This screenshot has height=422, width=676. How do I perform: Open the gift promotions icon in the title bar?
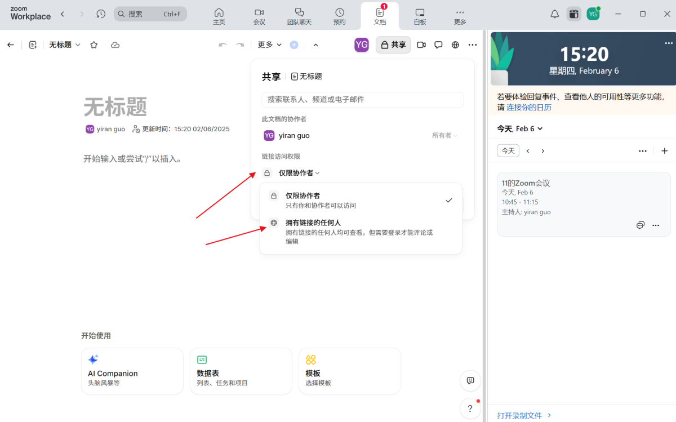tap(573, 14)
